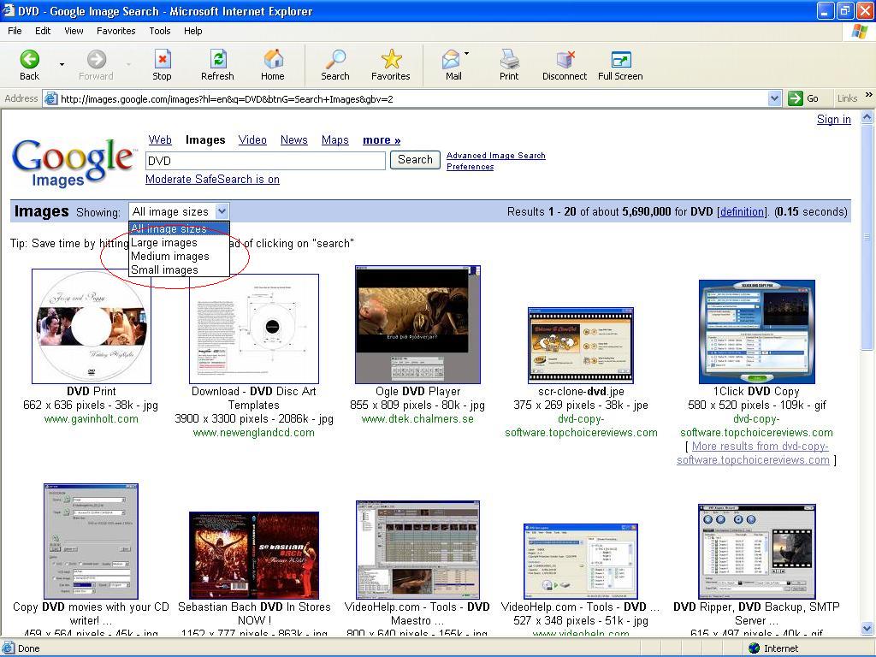Open the Preferences link
This screenshot has width=876, height=657.
coord(470,167)
